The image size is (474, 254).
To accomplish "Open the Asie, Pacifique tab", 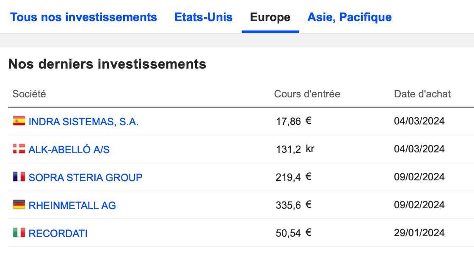I will [349, 17].
